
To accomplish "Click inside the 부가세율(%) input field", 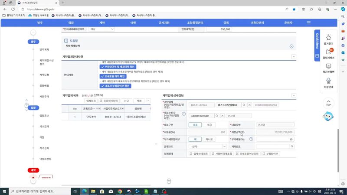I will pos(275,139).
